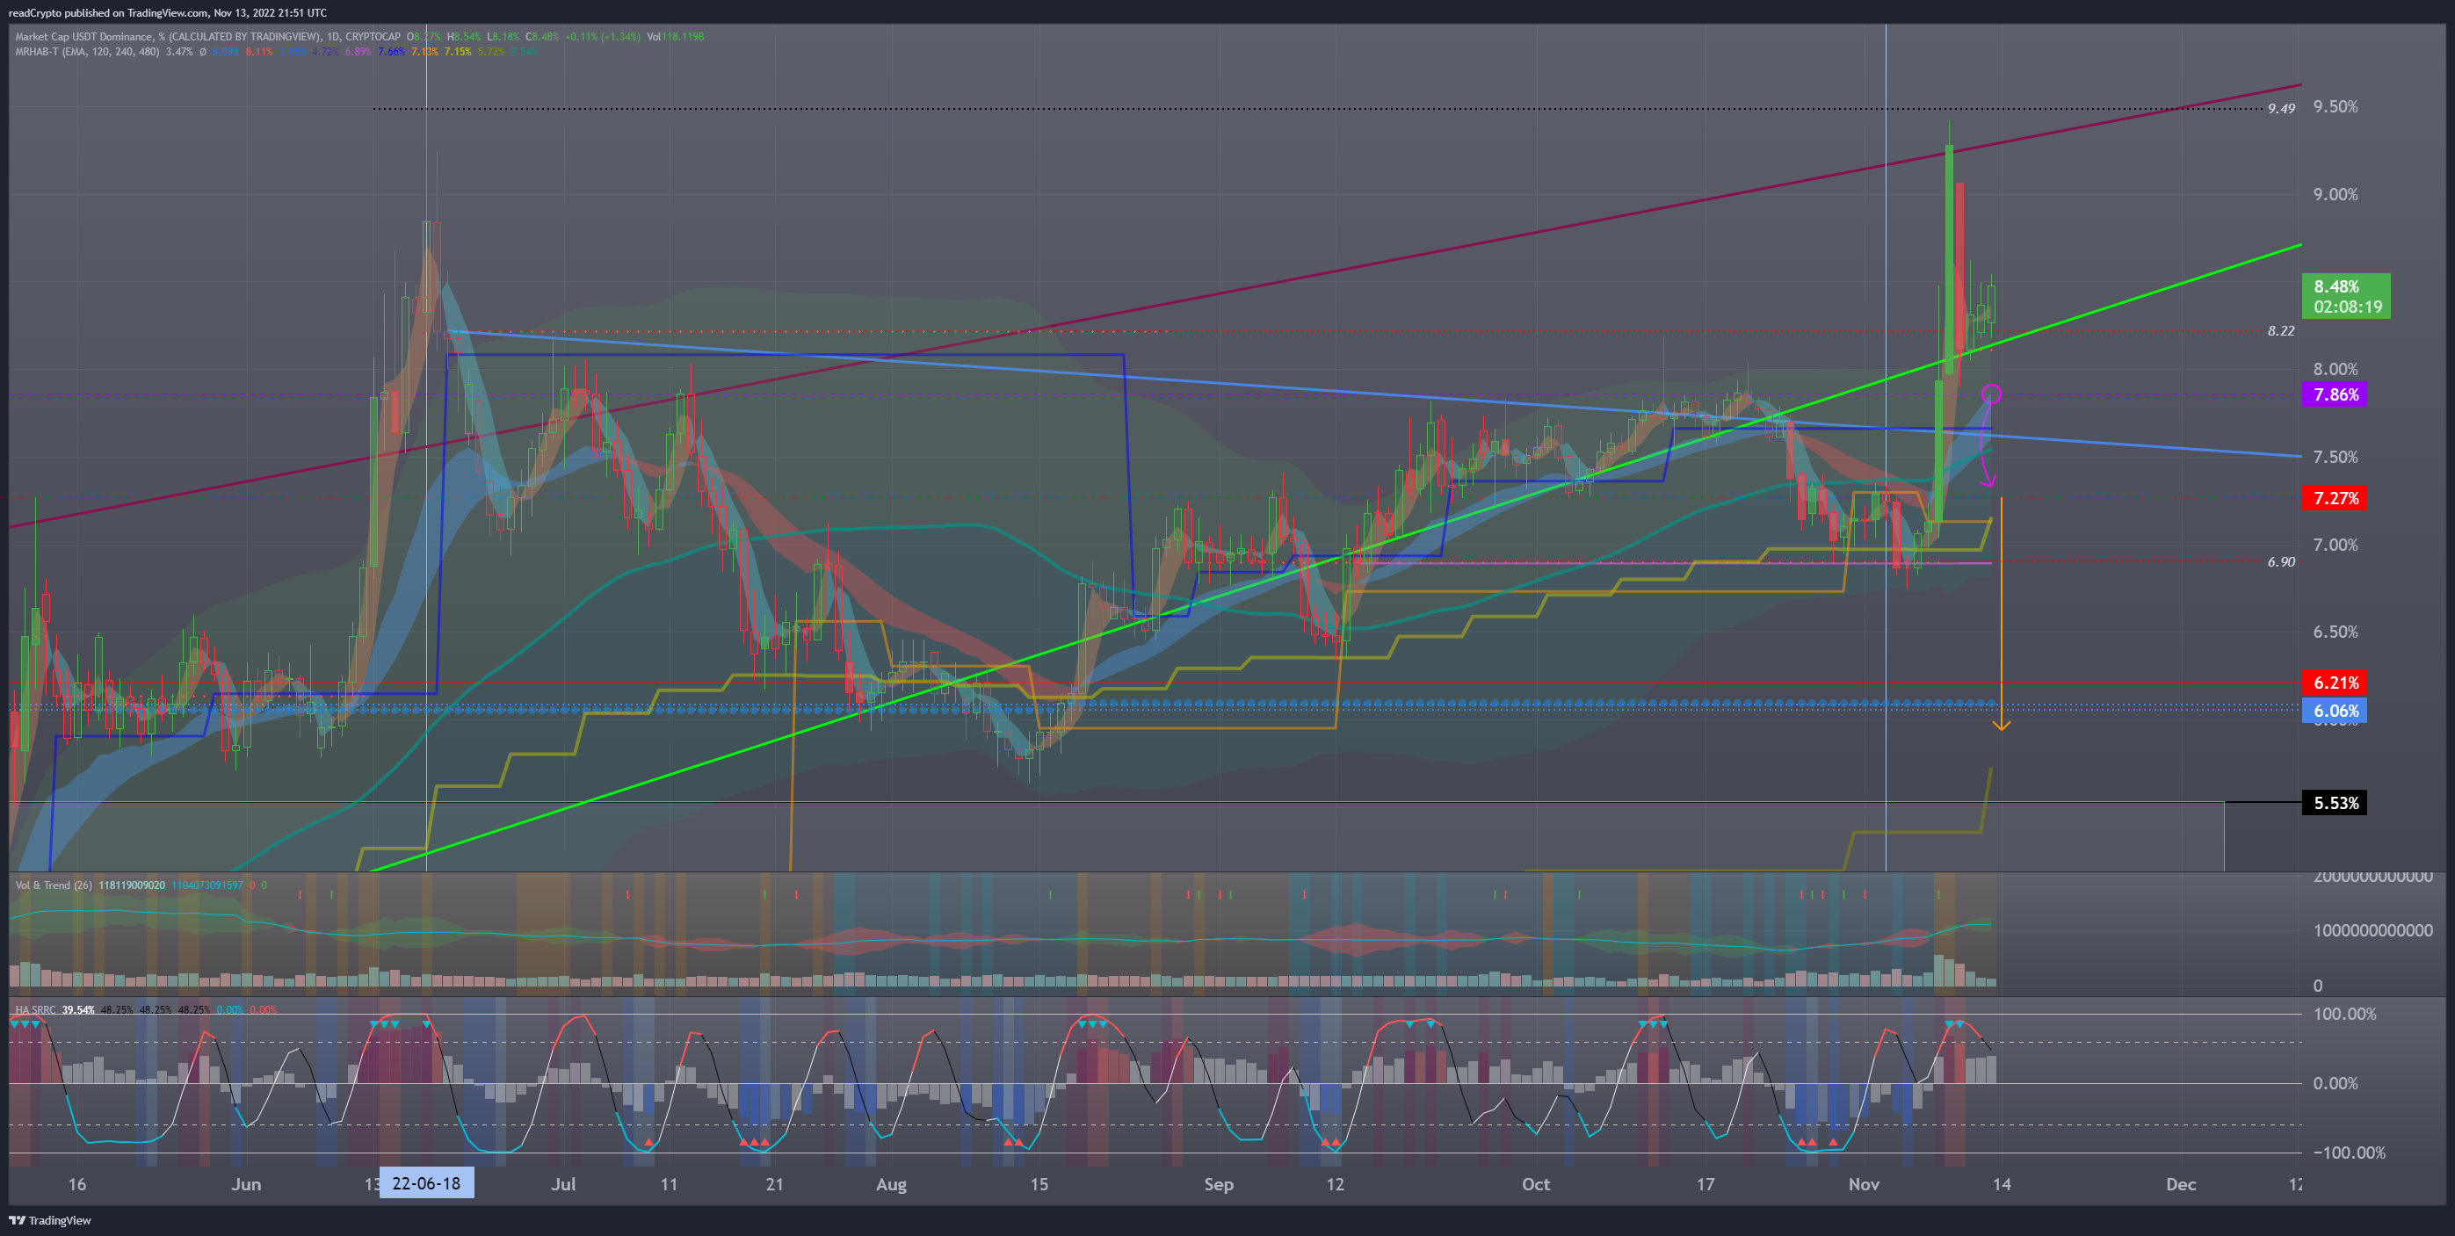Click the 'Nov' label on time axis
Image resolution: width=2455 pixels, height=1236 pixels.
(x=1863, y=1184)
